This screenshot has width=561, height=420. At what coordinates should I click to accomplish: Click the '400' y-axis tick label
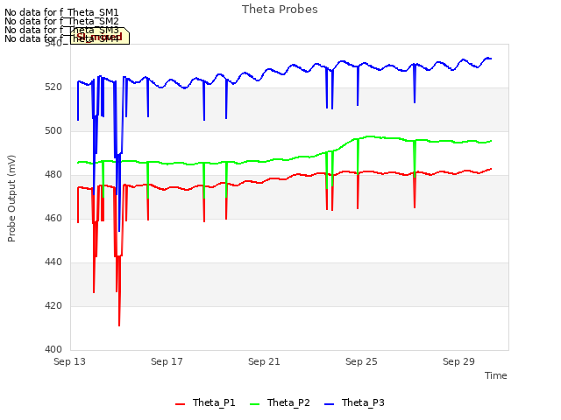click(x=53, y=349)
